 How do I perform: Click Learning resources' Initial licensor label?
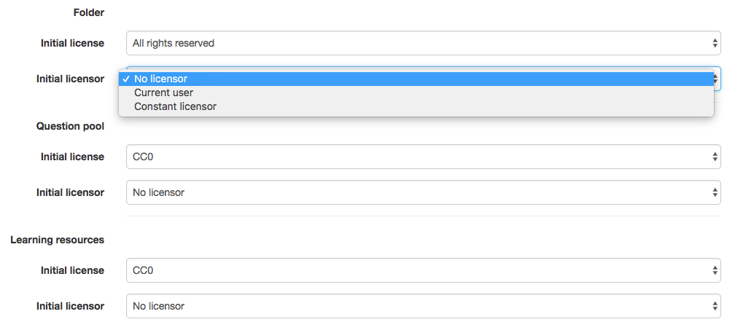coord(70,306)
